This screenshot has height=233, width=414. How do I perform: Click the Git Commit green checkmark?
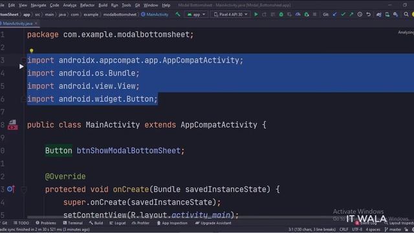pos(343,14)
